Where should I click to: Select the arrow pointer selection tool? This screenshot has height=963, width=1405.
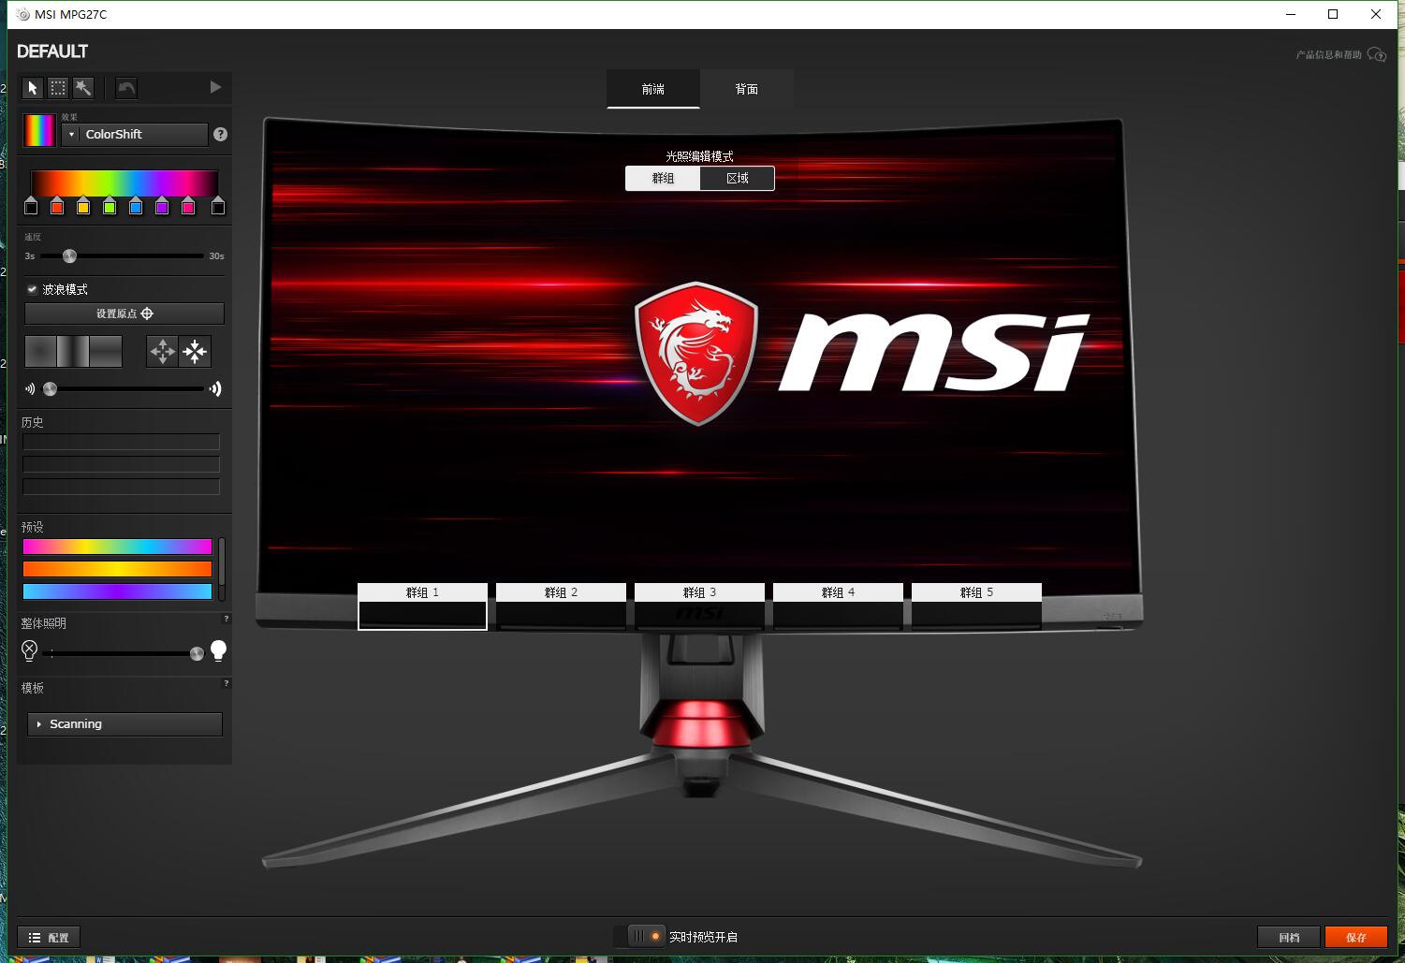coord(33,88)
